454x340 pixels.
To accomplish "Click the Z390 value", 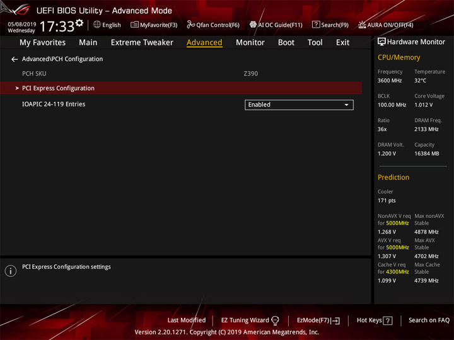I will point(251,74).
